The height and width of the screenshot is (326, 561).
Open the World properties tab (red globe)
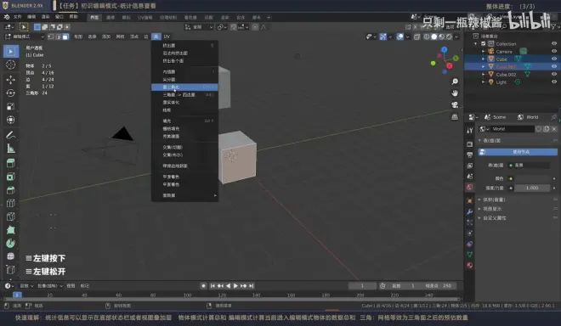[x=470, y=187]
